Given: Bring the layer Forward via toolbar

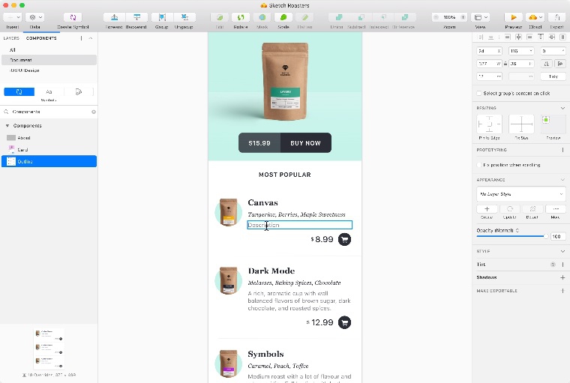Looking at the screenshot, I should [114, 17].
